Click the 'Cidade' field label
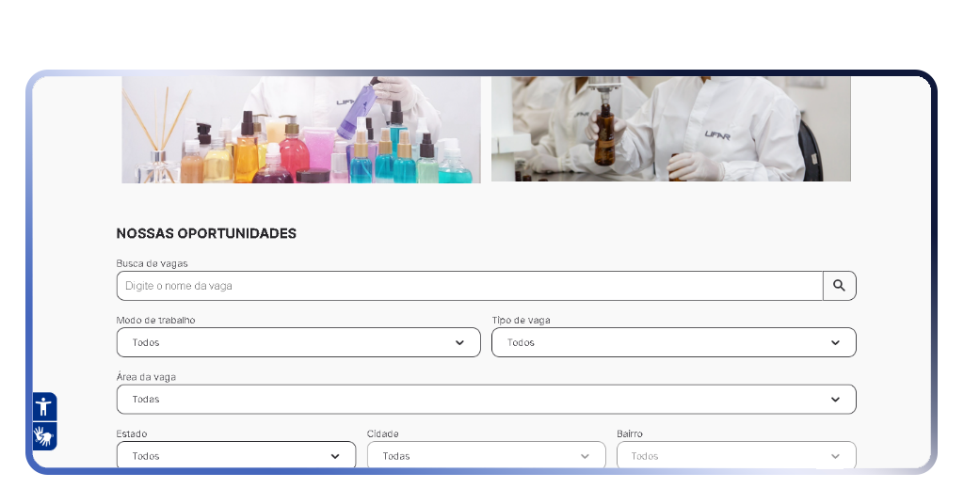This screenshot has height=504, width=964. pos(384,433)
